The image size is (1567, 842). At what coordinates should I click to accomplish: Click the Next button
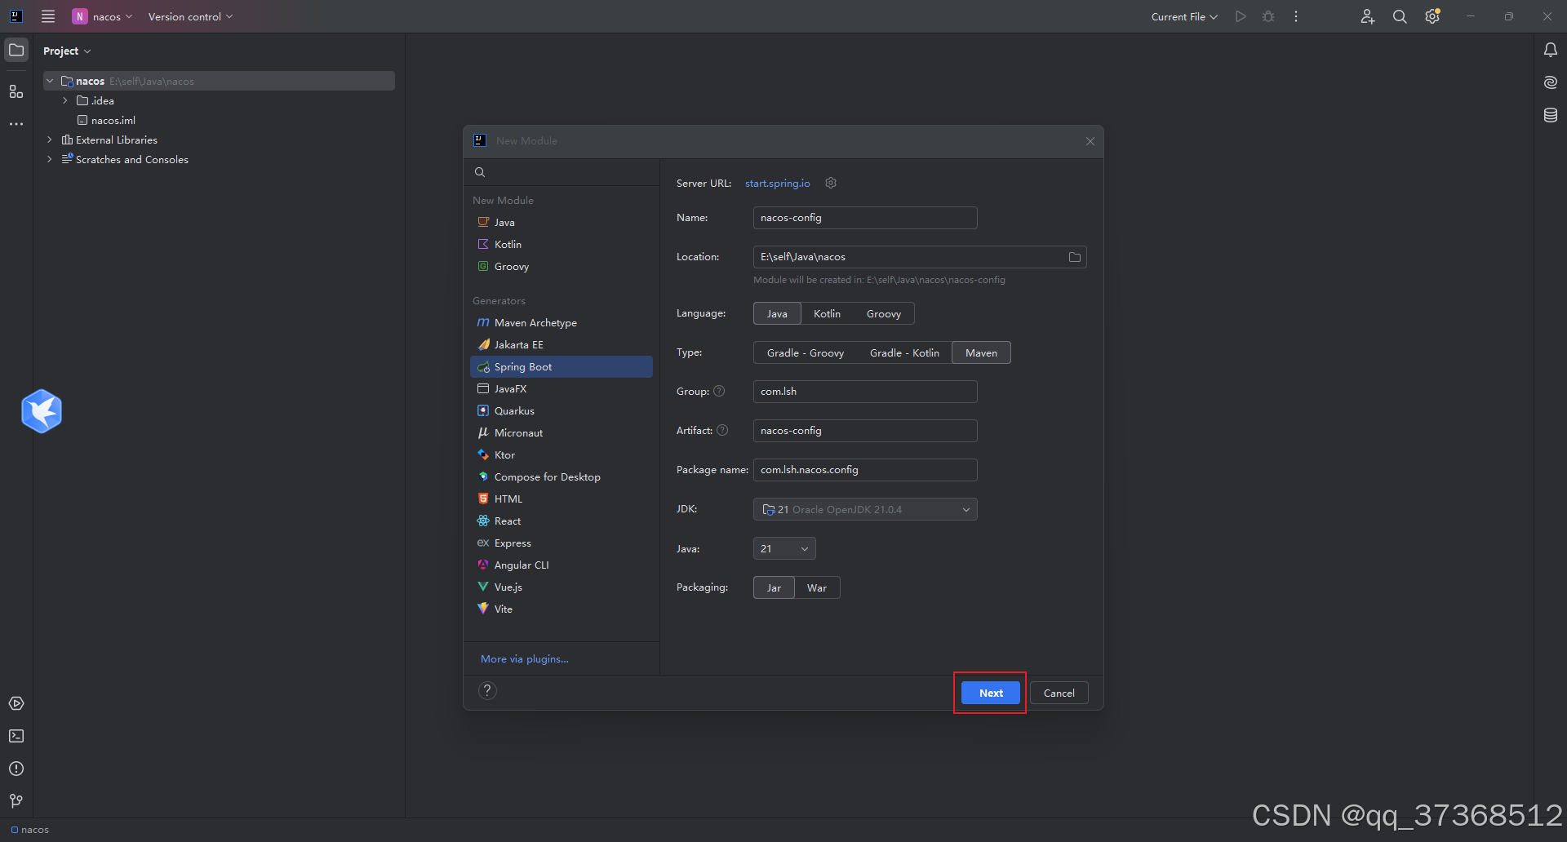[x=991, y=693]
